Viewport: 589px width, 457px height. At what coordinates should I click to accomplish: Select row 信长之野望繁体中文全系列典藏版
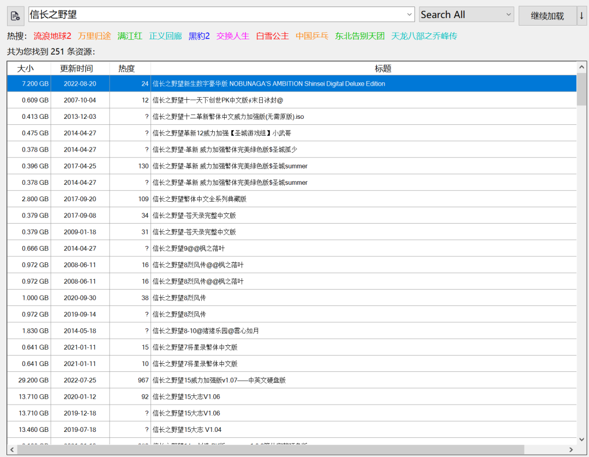point(292,199)
